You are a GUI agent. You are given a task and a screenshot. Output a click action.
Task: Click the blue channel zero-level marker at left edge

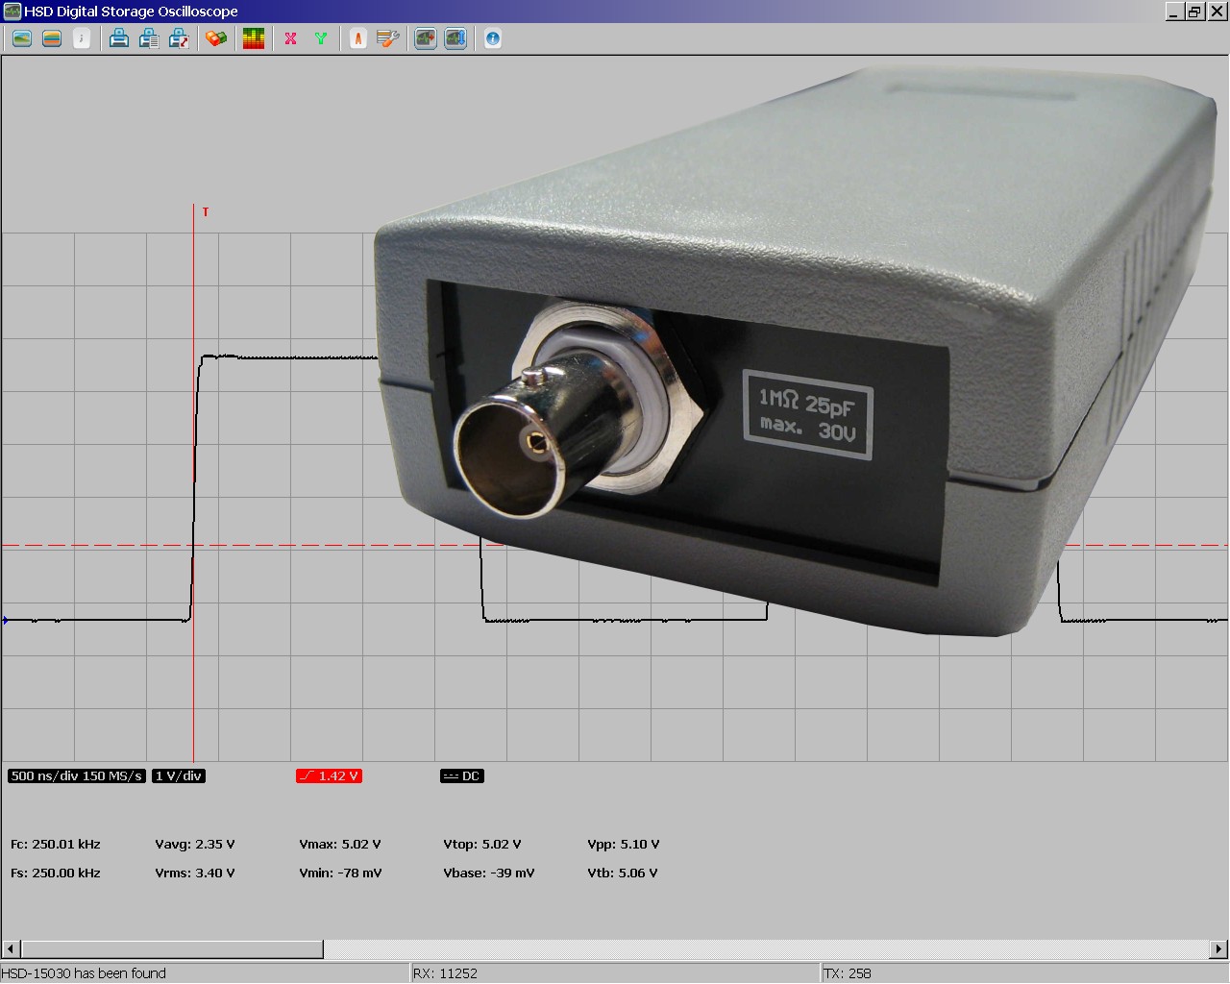point(6,620)
